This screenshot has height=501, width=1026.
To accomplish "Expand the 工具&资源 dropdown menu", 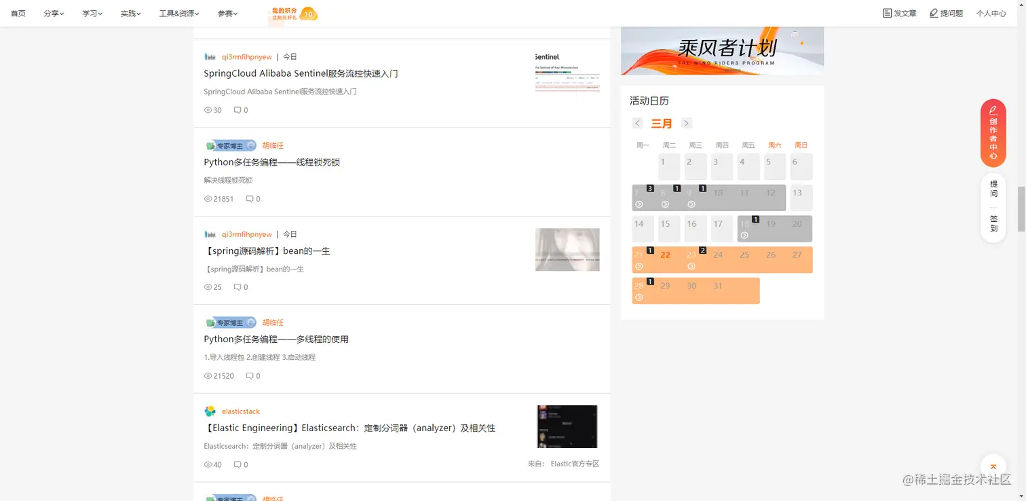I will pos(179,14).
